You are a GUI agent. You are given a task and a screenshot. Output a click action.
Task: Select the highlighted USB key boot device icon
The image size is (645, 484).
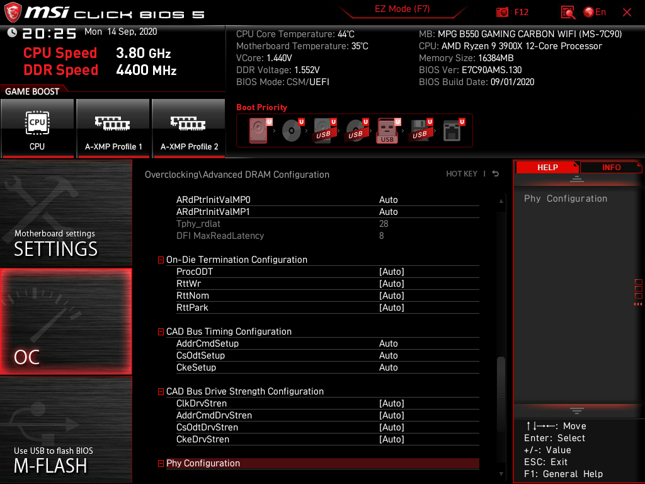point(388,130)
